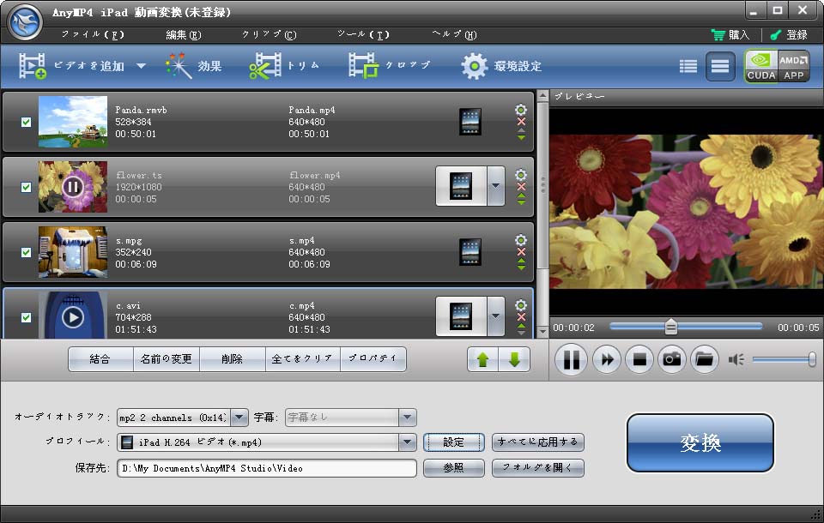Select the s.mpg thumbnail
The image size is (824, 523).
tap(73, 251)
